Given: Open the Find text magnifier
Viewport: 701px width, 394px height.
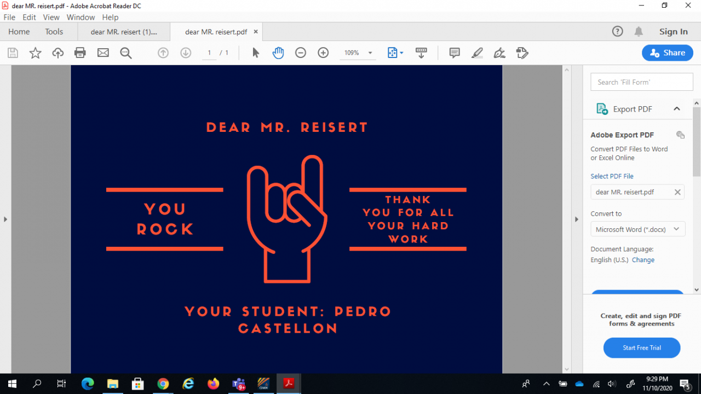Looking at the screenshot, I should tap(126, 53).
